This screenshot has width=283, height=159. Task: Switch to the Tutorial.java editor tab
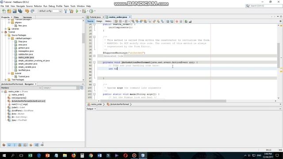pyautogui.click(x=95, y=17)
